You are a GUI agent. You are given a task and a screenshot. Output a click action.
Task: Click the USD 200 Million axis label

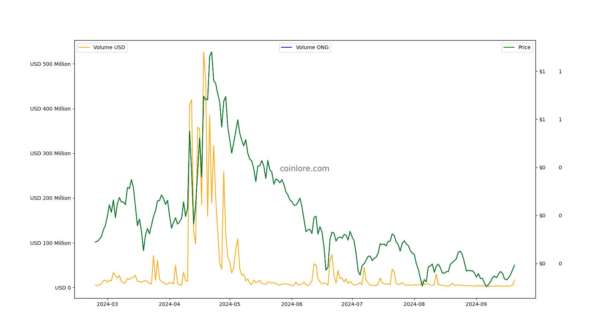50,198
